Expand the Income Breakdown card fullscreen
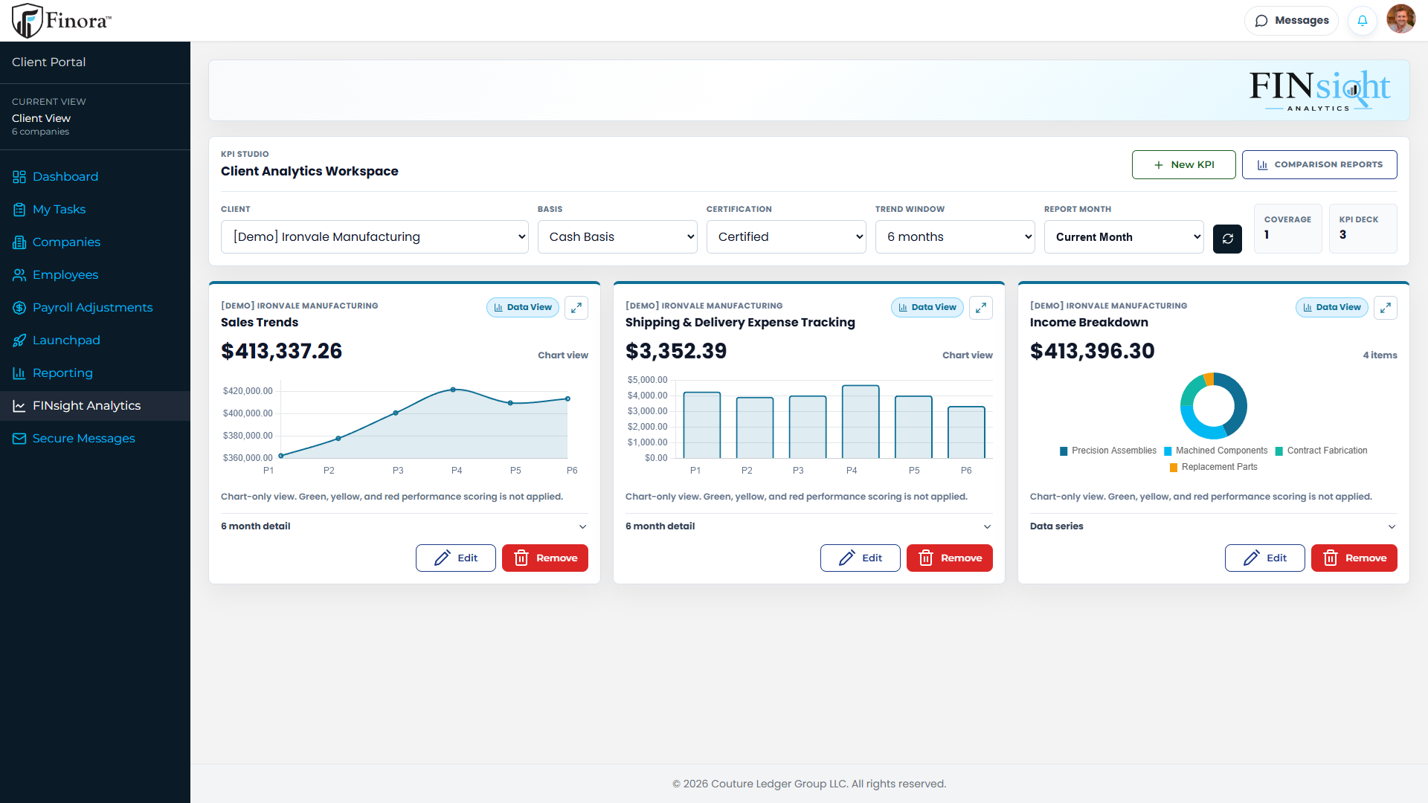Image resolution: width=1428 pixels, height=803 pixels. [x=1386, y=308]
